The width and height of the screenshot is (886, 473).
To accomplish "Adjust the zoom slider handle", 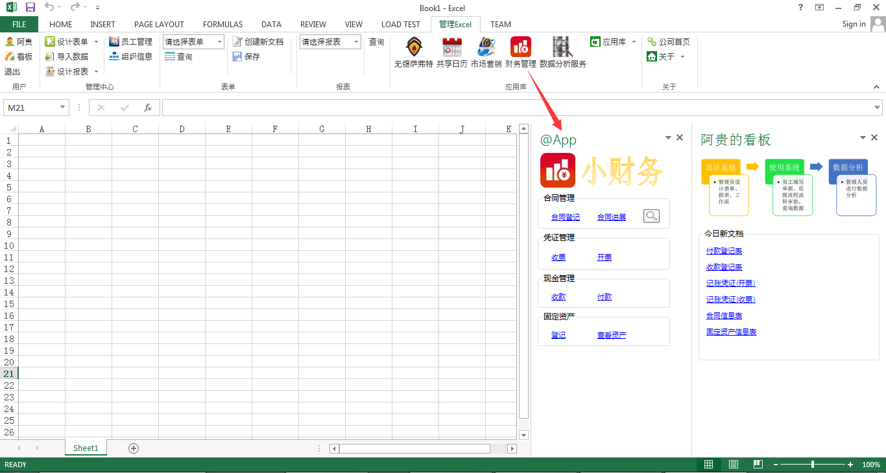I will pyautogui.click(x=813, y=465).
